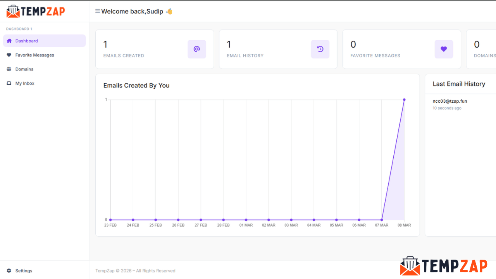Click the TempZap logo in the top left
Screen dimensions: 496x279
(x=36, y=11)
